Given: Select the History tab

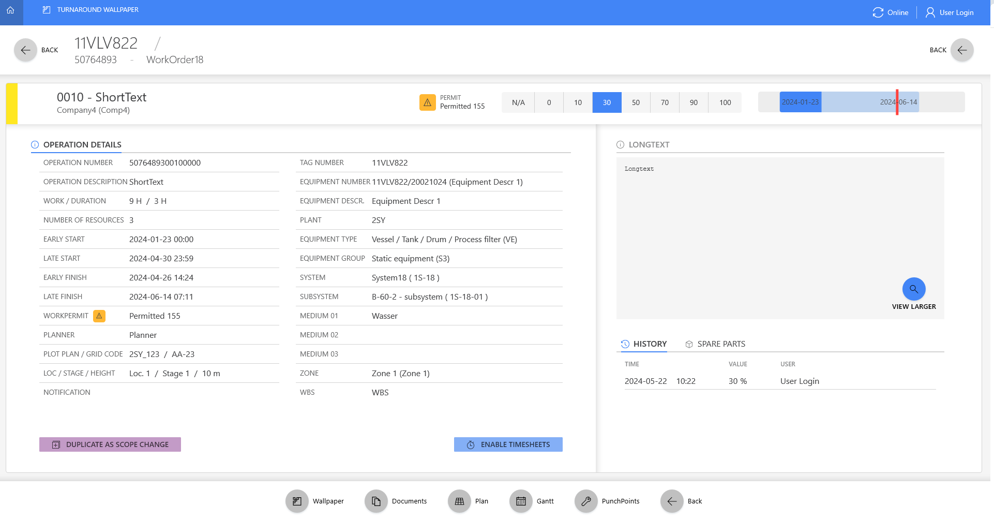Looking at the screenshot, I should 644,344.
